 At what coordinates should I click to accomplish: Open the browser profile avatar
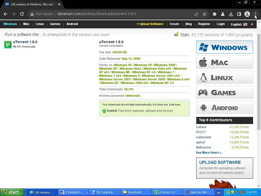click(x=247, y=14)
